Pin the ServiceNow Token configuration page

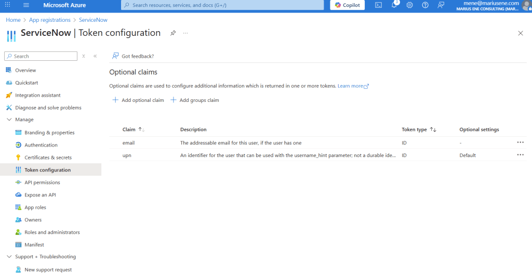pyautogui.click(x=173, y=33)
